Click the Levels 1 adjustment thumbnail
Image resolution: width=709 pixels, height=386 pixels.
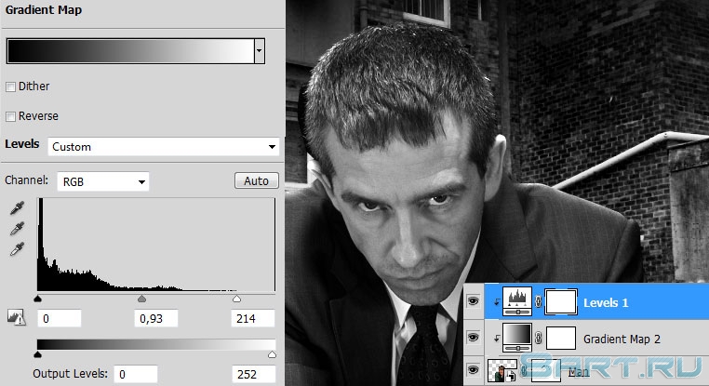point(517,301)
